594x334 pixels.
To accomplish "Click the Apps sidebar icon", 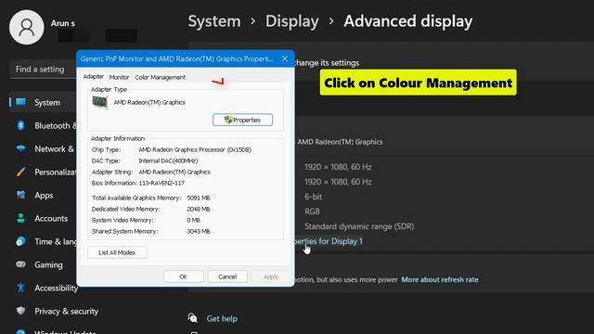I will pos(20,195).
